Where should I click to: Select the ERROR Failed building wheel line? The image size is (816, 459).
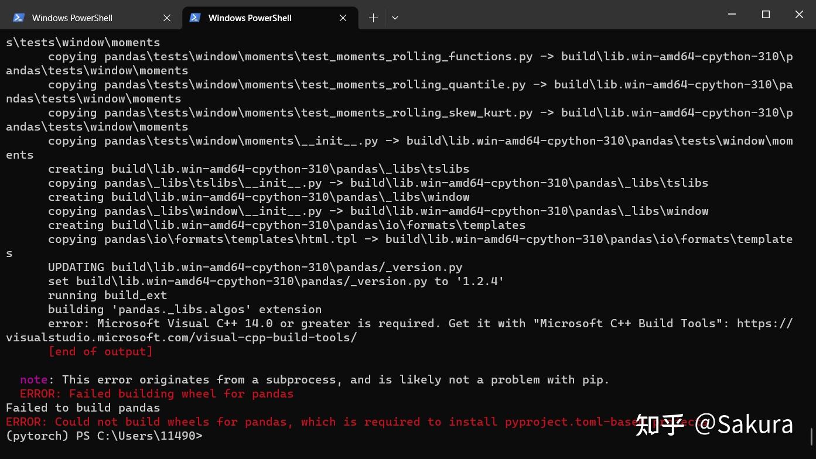[156, 393]
